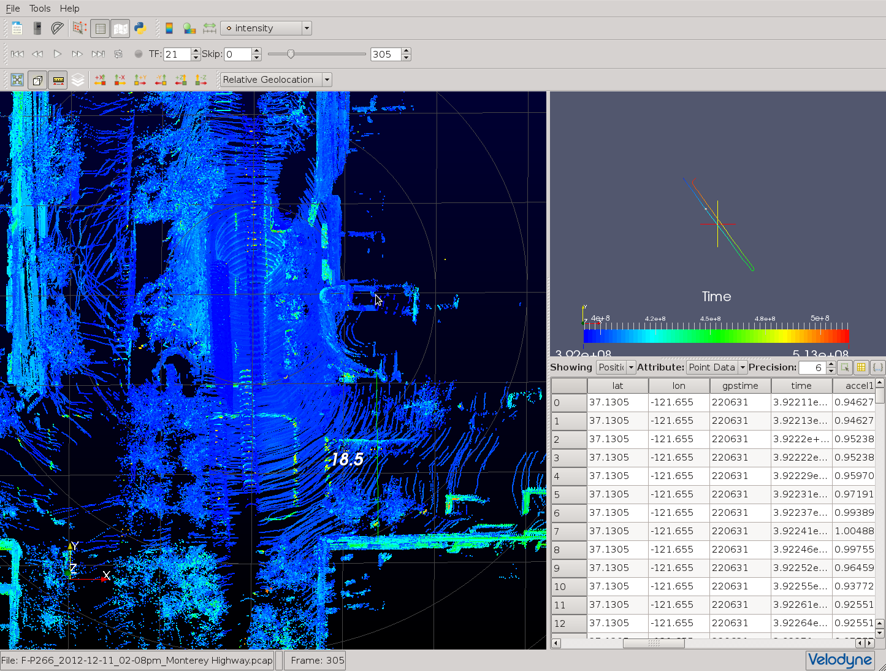Click the sensor stream icon
886x671 pixels.
(x=37, y=28)
